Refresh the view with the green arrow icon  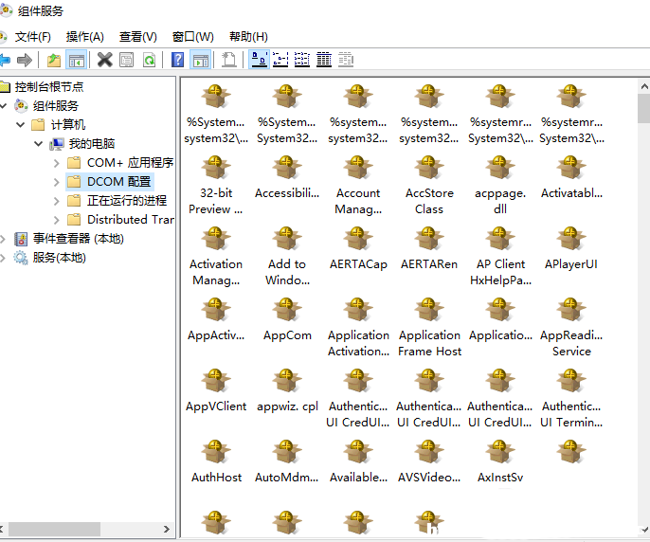tap(150, 60)
